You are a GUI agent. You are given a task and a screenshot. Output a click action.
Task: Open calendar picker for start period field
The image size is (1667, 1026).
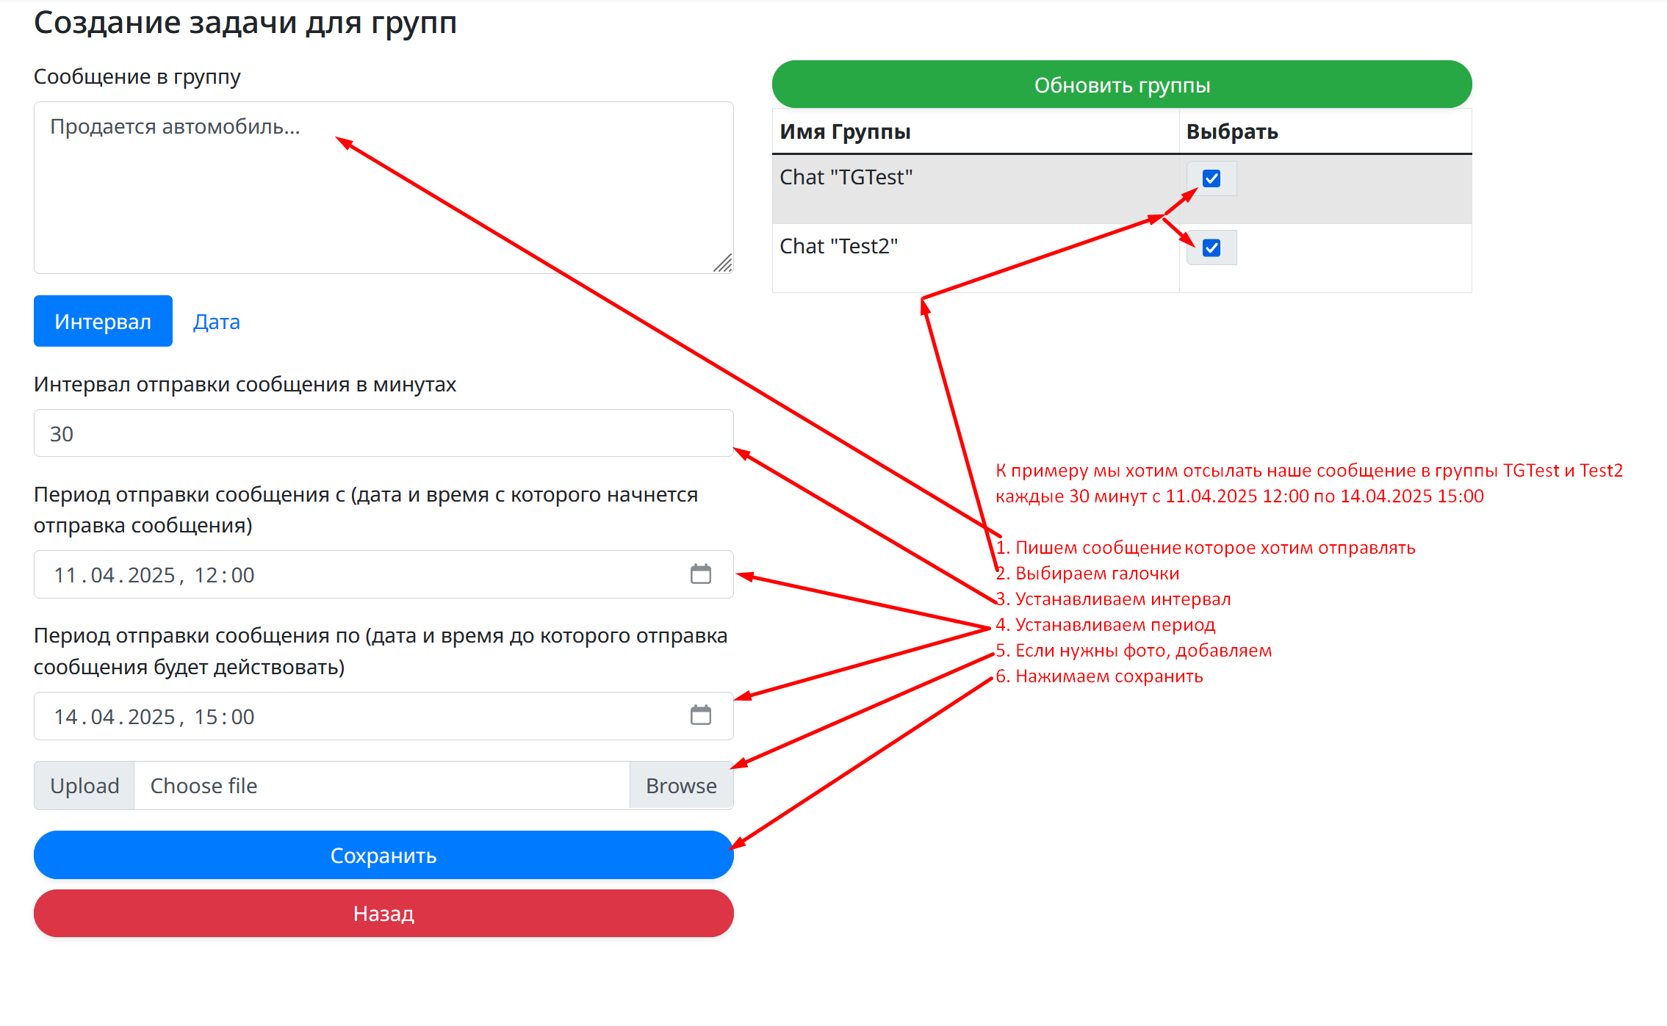(x=700, y=574)
